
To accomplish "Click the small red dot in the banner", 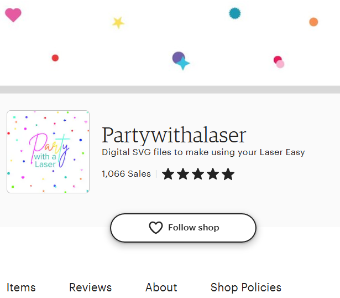I will 55,58.
